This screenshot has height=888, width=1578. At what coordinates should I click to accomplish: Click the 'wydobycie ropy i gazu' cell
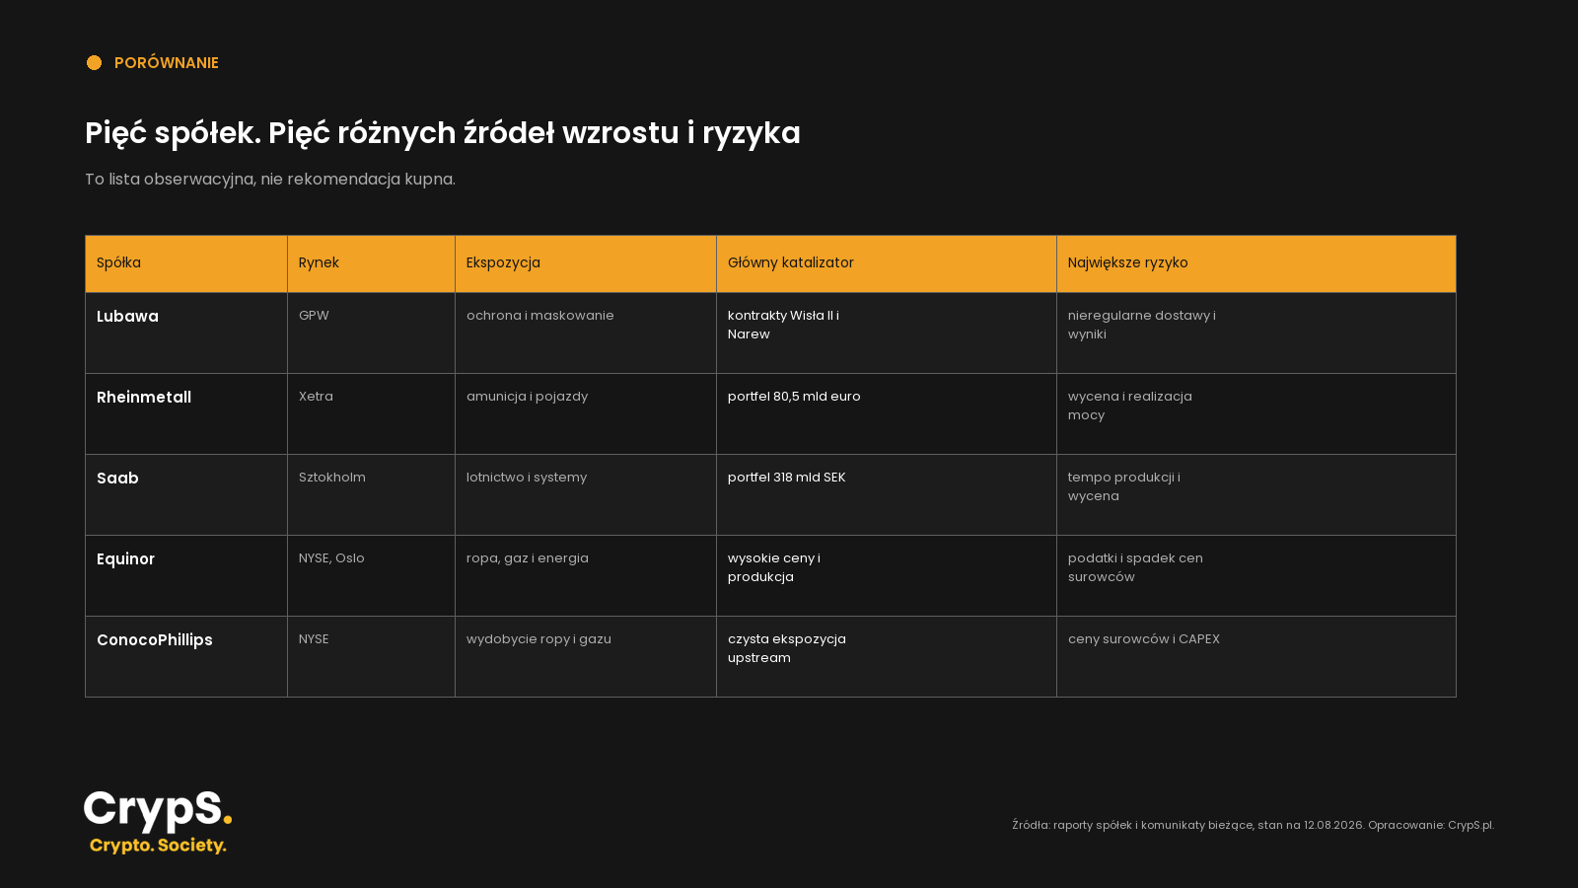coord(586,657)
